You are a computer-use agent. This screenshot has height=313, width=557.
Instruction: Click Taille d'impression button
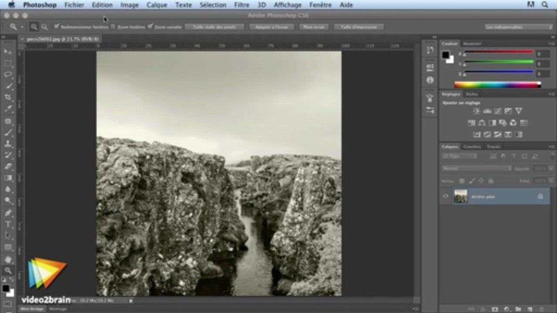click(x=359, y=27)
